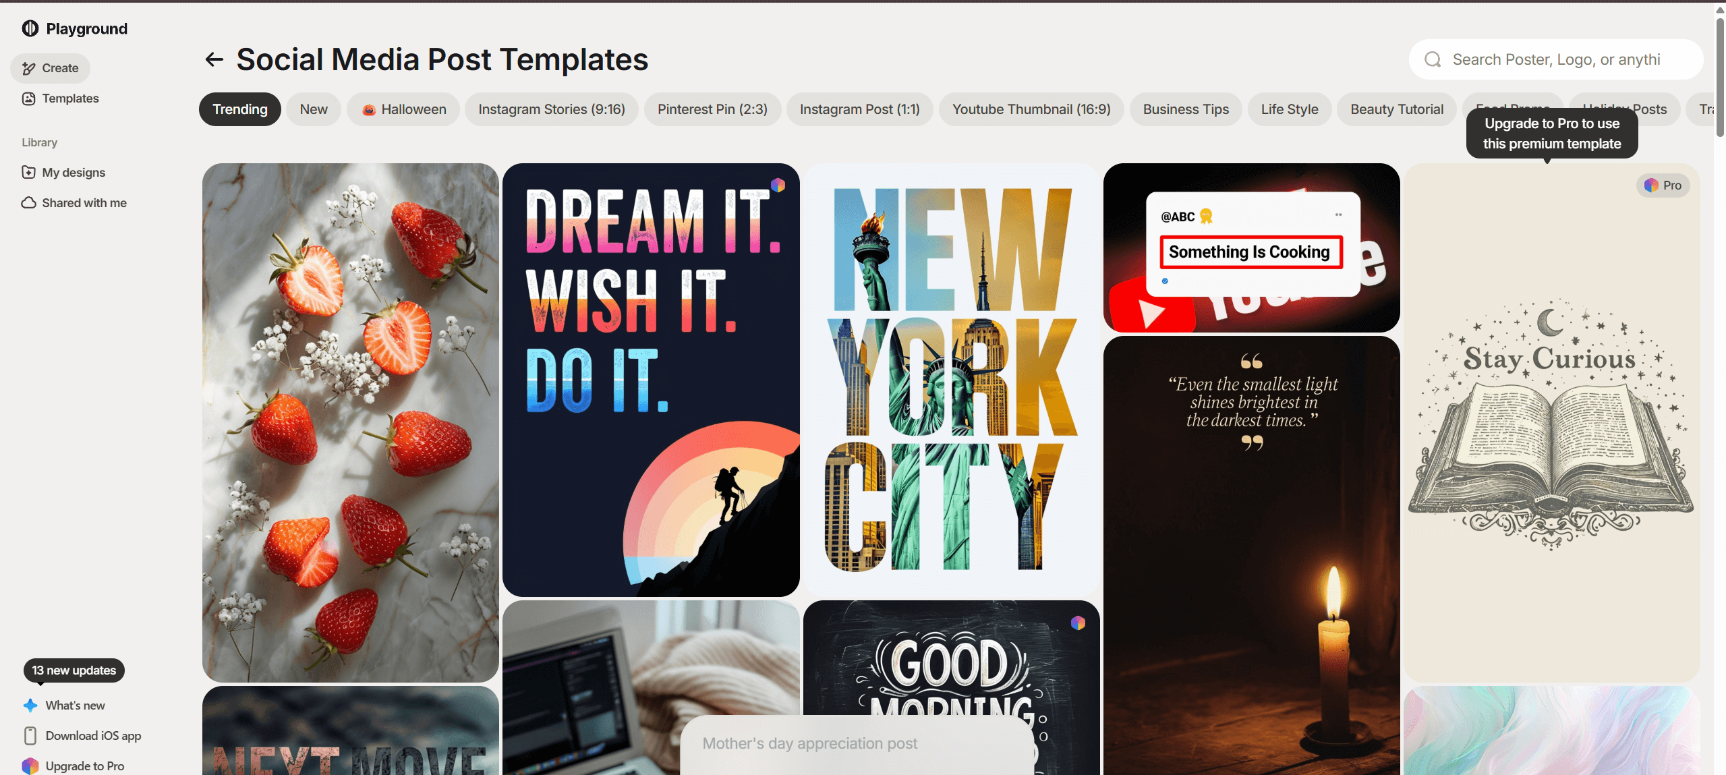Click the back arrow beside Social Media Post Templates
Screen dimensions: 1726x775
214,59
